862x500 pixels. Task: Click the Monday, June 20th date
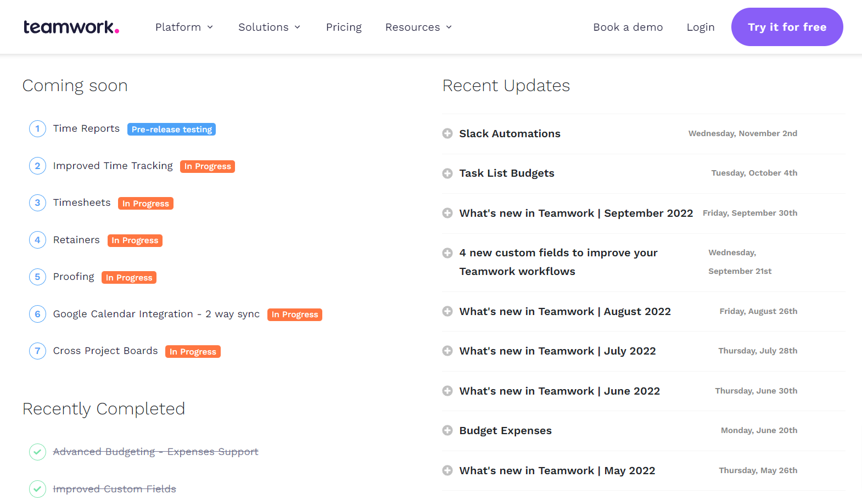pyautogui.click(x=759, y=430)
